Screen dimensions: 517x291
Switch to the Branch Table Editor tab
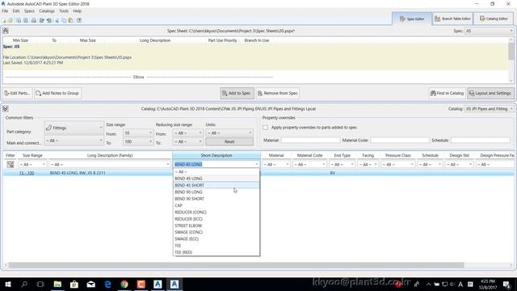[x=452, y=19]
